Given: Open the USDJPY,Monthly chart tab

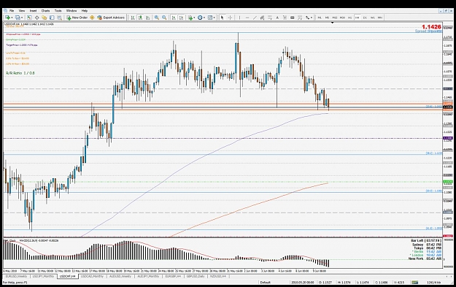Looking at the screenshot, I should 43,276.
